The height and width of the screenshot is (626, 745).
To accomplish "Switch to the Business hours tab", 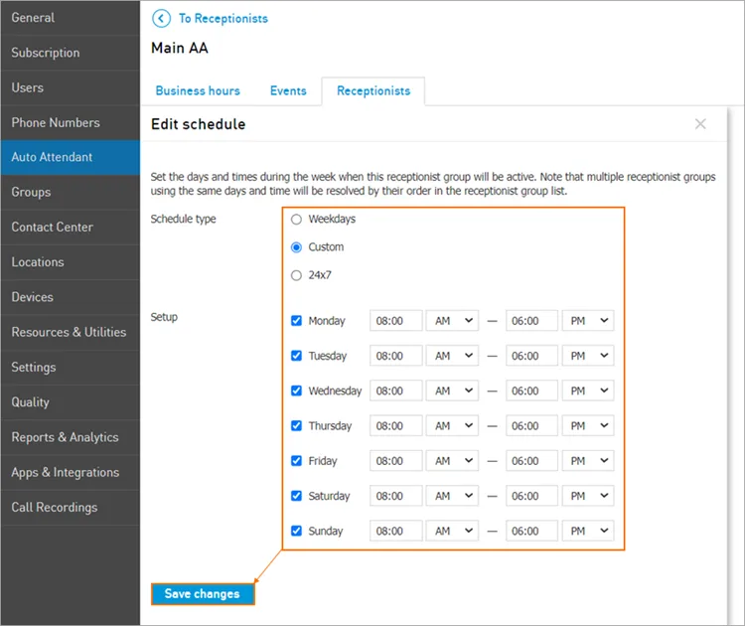I will point(198,90).
